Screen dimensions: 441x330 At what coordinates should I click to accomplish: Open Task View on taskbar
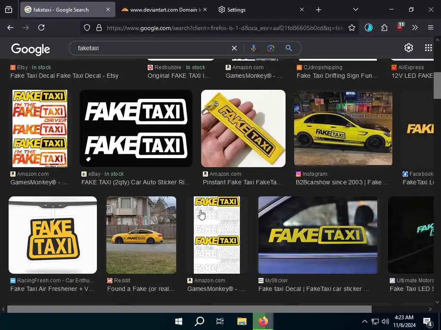tap(220, 321)
